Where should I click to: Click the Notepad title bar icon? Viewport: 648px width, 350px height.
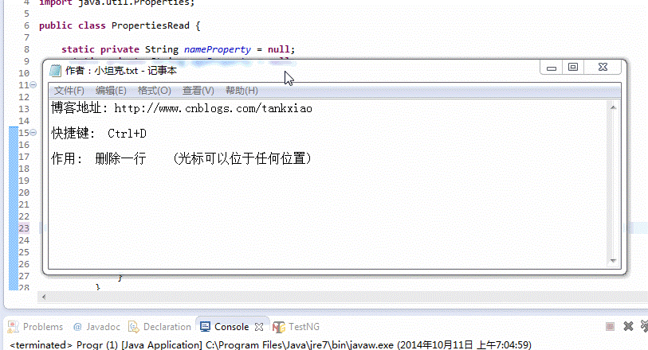(x=55, y=71)
